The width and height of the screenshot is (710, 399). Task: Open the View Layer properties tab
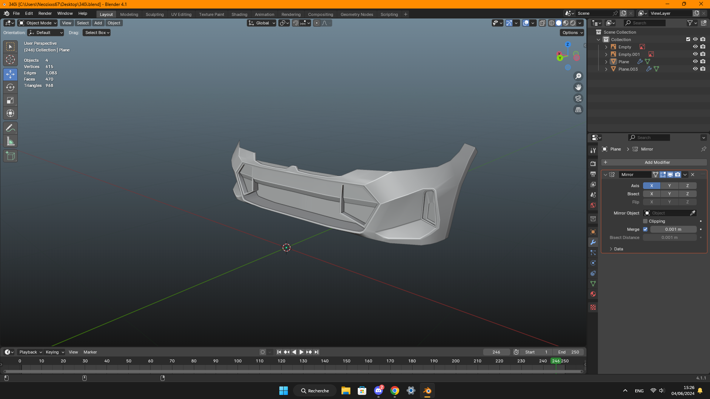593,184
